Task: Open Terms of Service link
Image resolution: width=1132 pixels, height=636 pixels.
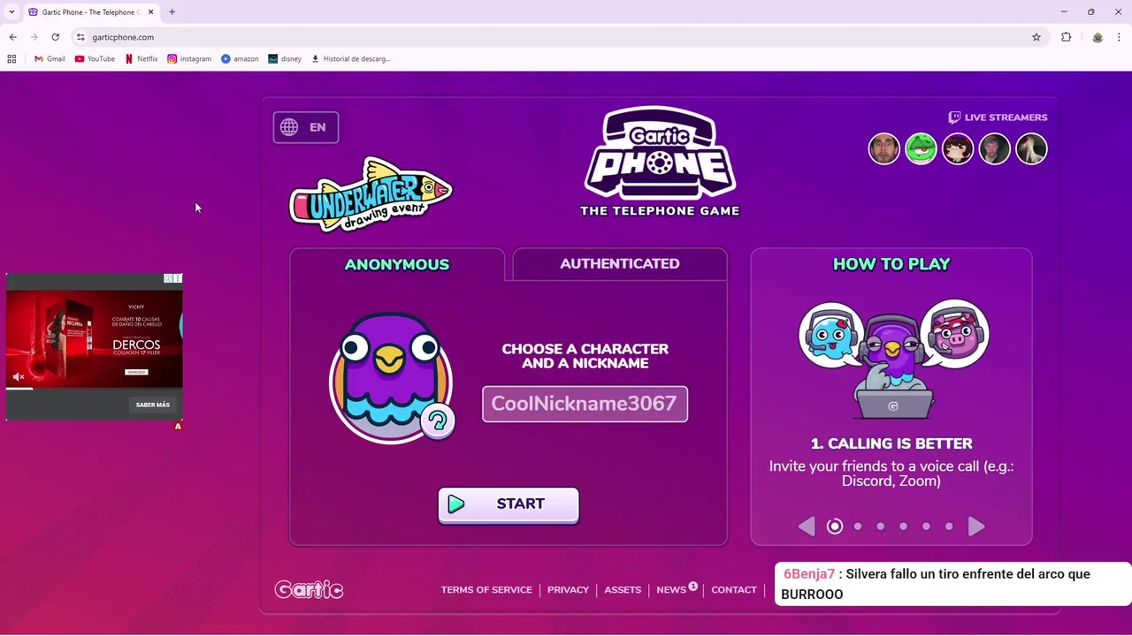Action: tap(486, 590)
